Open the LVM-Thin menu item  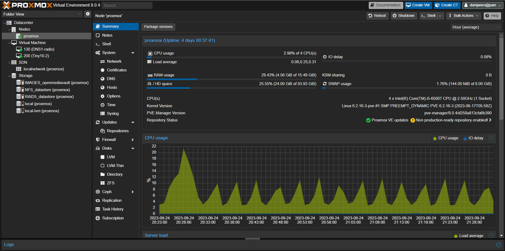[116, 166]
